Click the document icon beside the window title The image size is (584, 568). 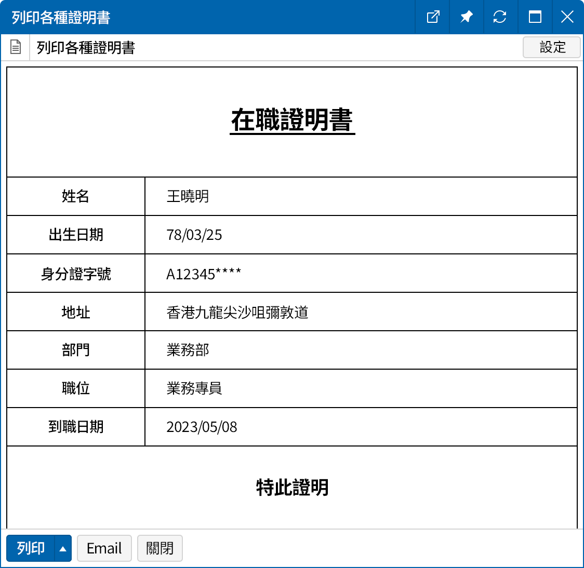[16, 47]
